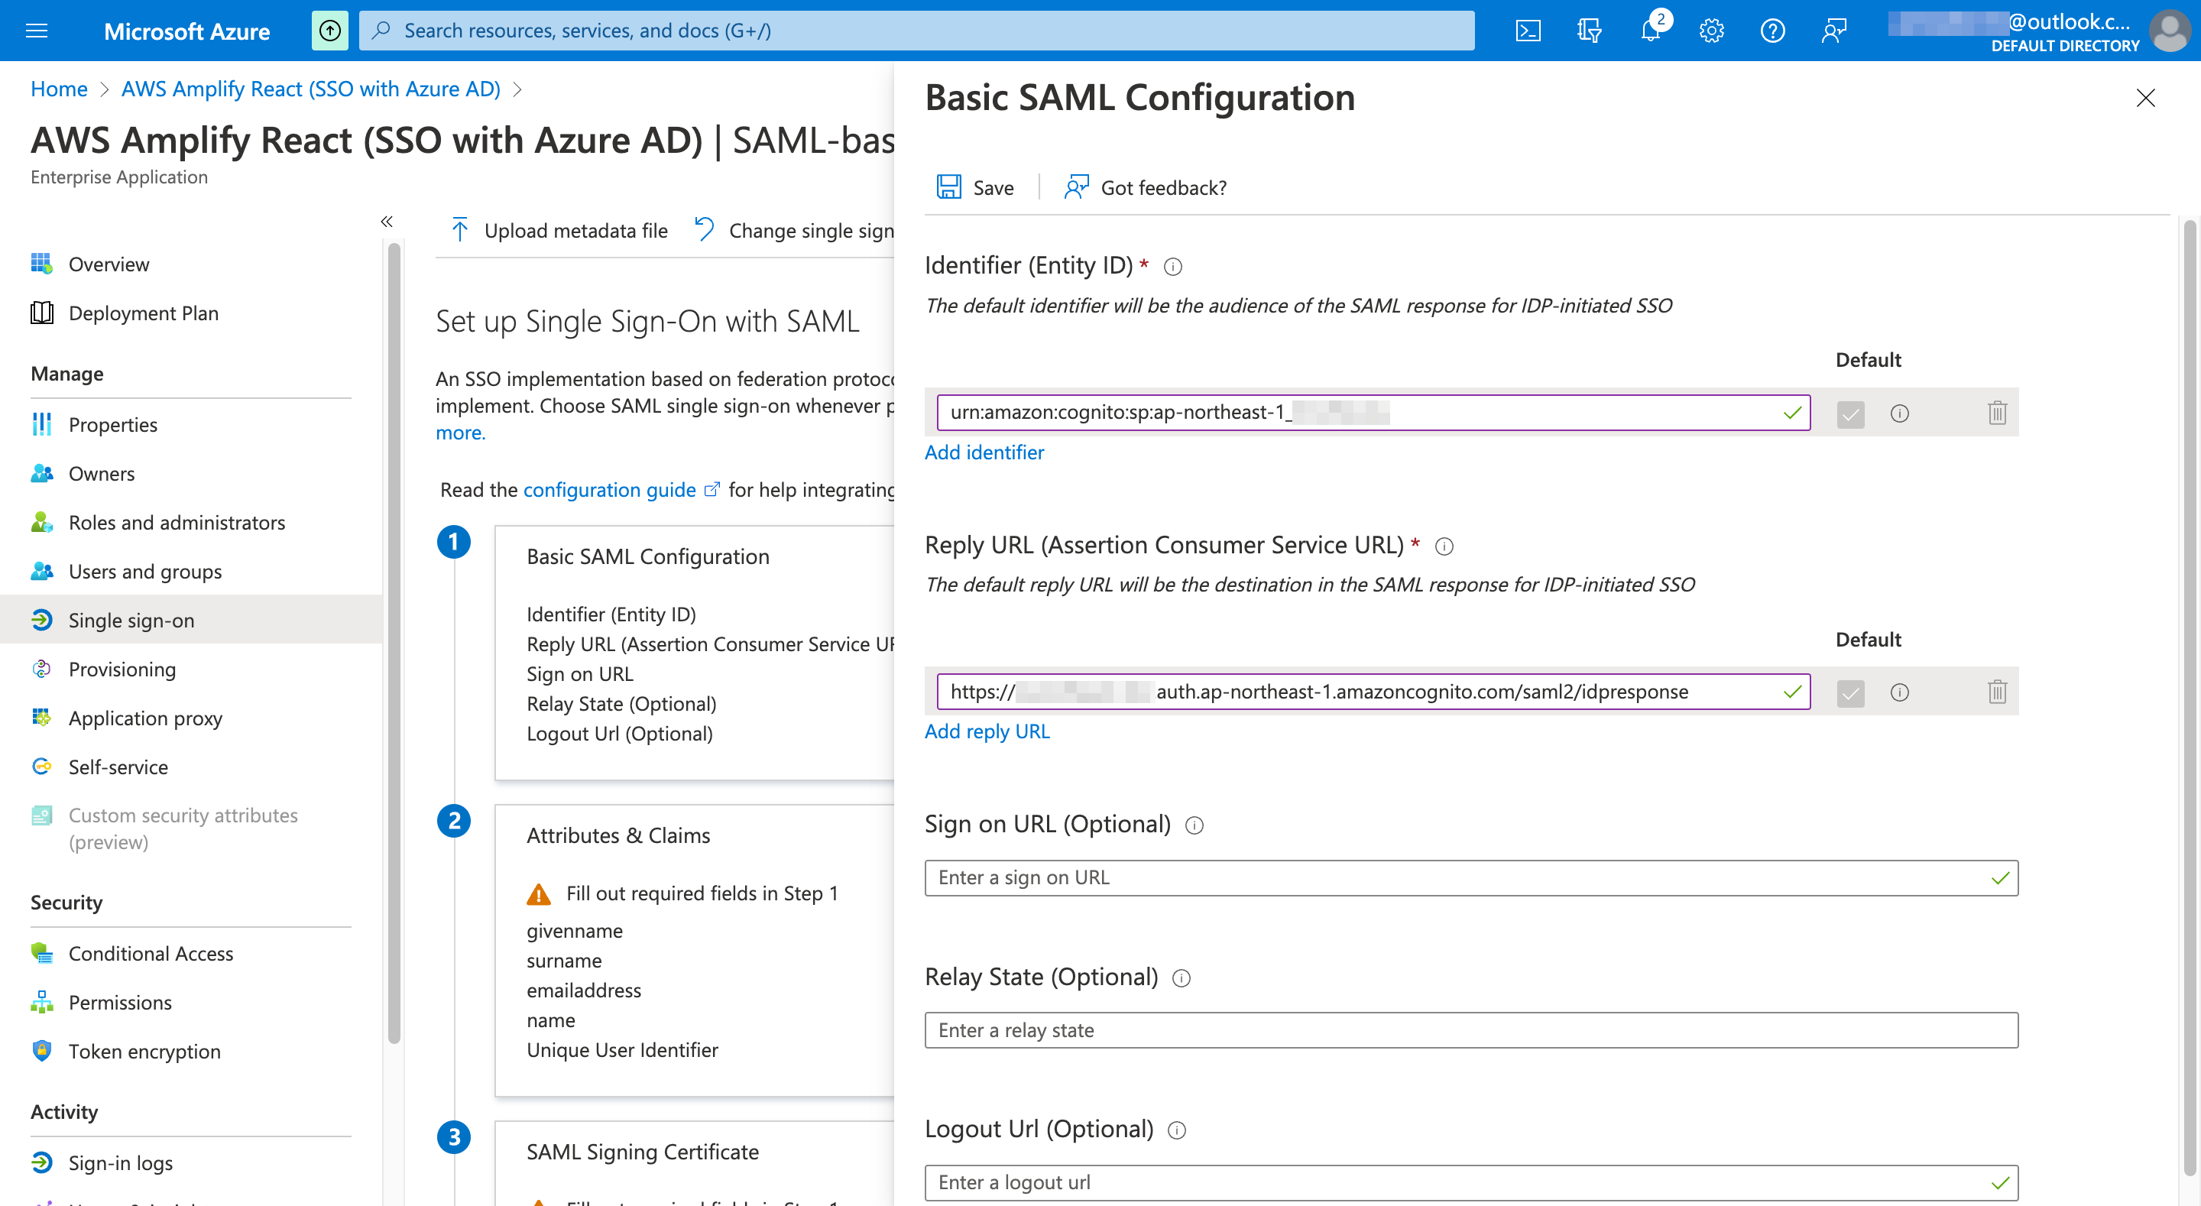
Task: Collapse the navigation pane with the chevron
Action: click(x=386, y=222)
